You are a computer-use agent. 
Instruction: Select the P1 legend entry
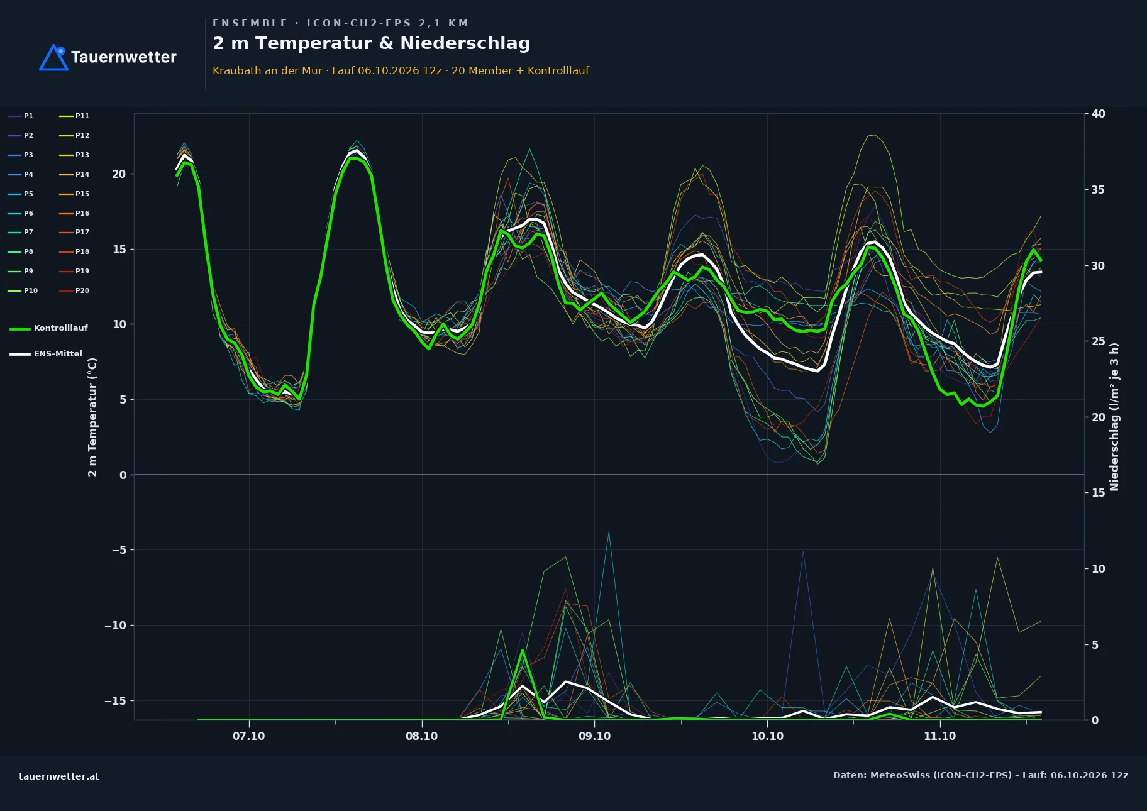21,116
